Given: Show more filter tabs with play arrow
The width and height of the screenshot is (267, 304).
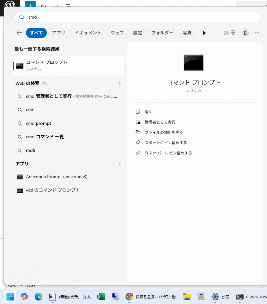Looking at the screenshot, I should [204, 33].
